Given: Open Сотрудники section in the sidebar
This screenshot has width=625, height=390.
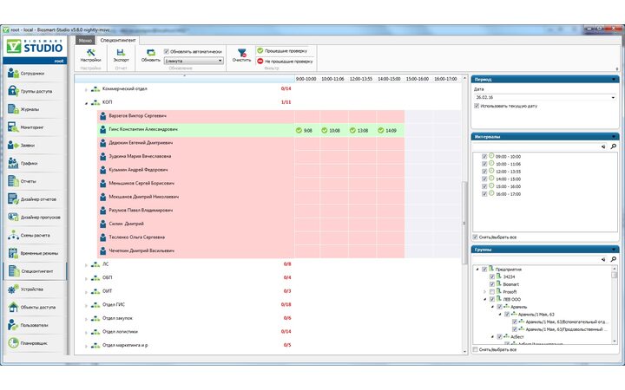Looking at the screenshot, I should pyautogui.click(x=33, y=74).
